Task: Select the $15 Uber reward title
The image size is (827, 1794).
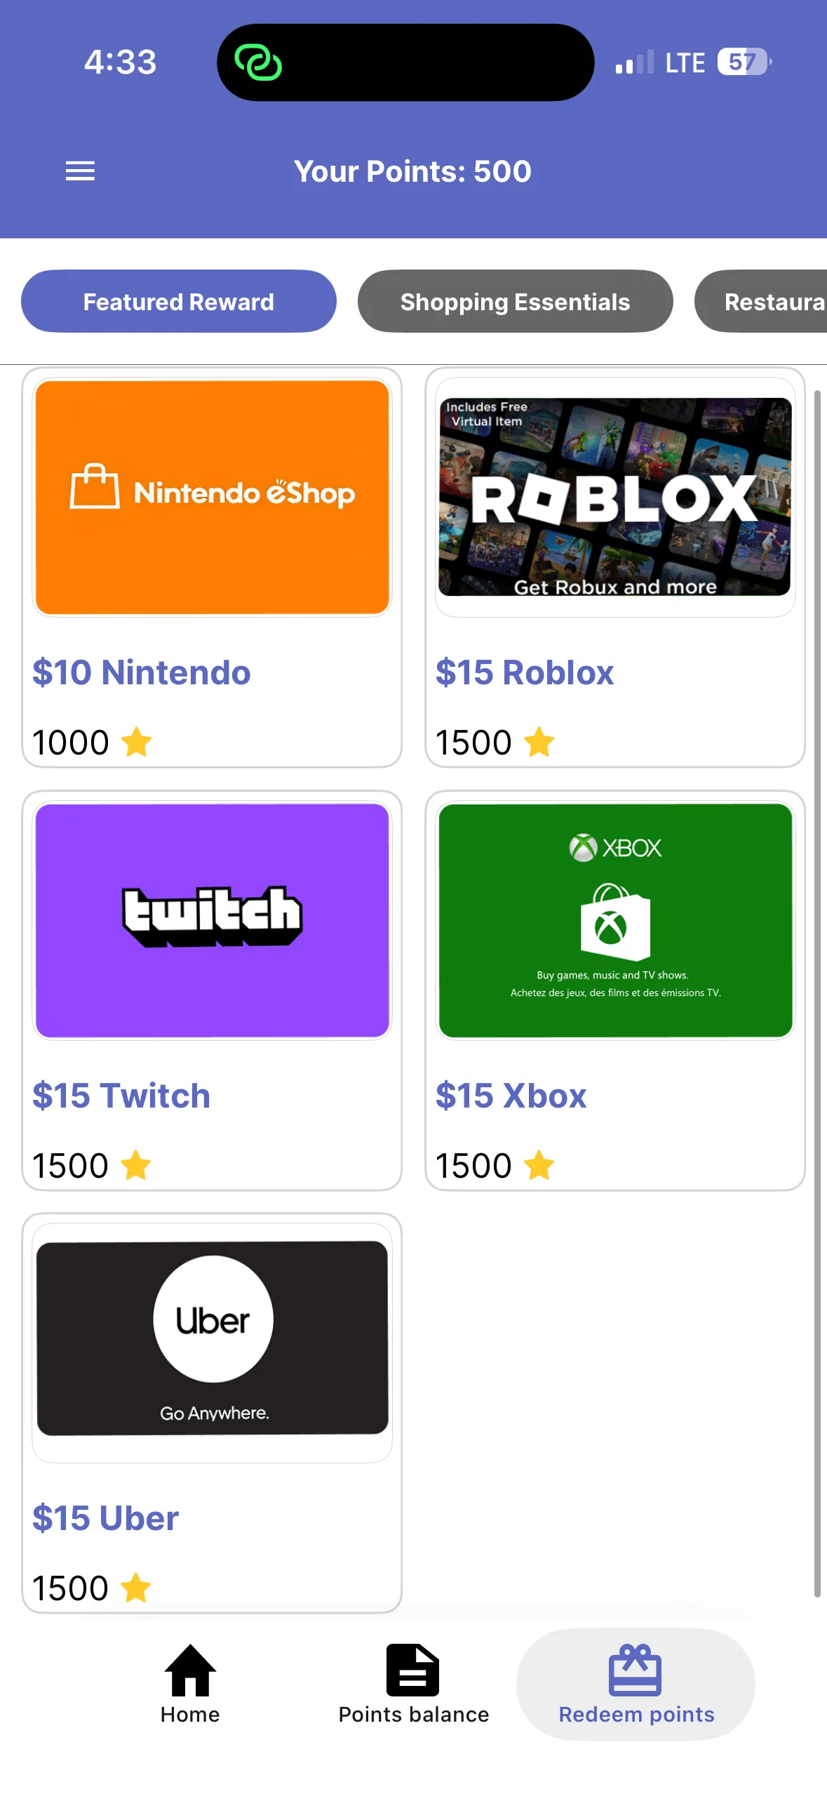Action: (106, 1518)
